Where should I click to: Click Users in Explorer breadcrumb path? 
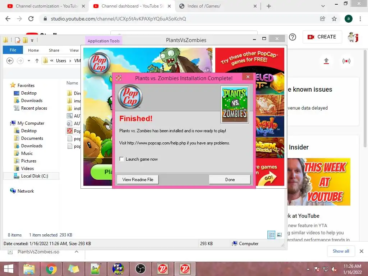pos(61,61)
